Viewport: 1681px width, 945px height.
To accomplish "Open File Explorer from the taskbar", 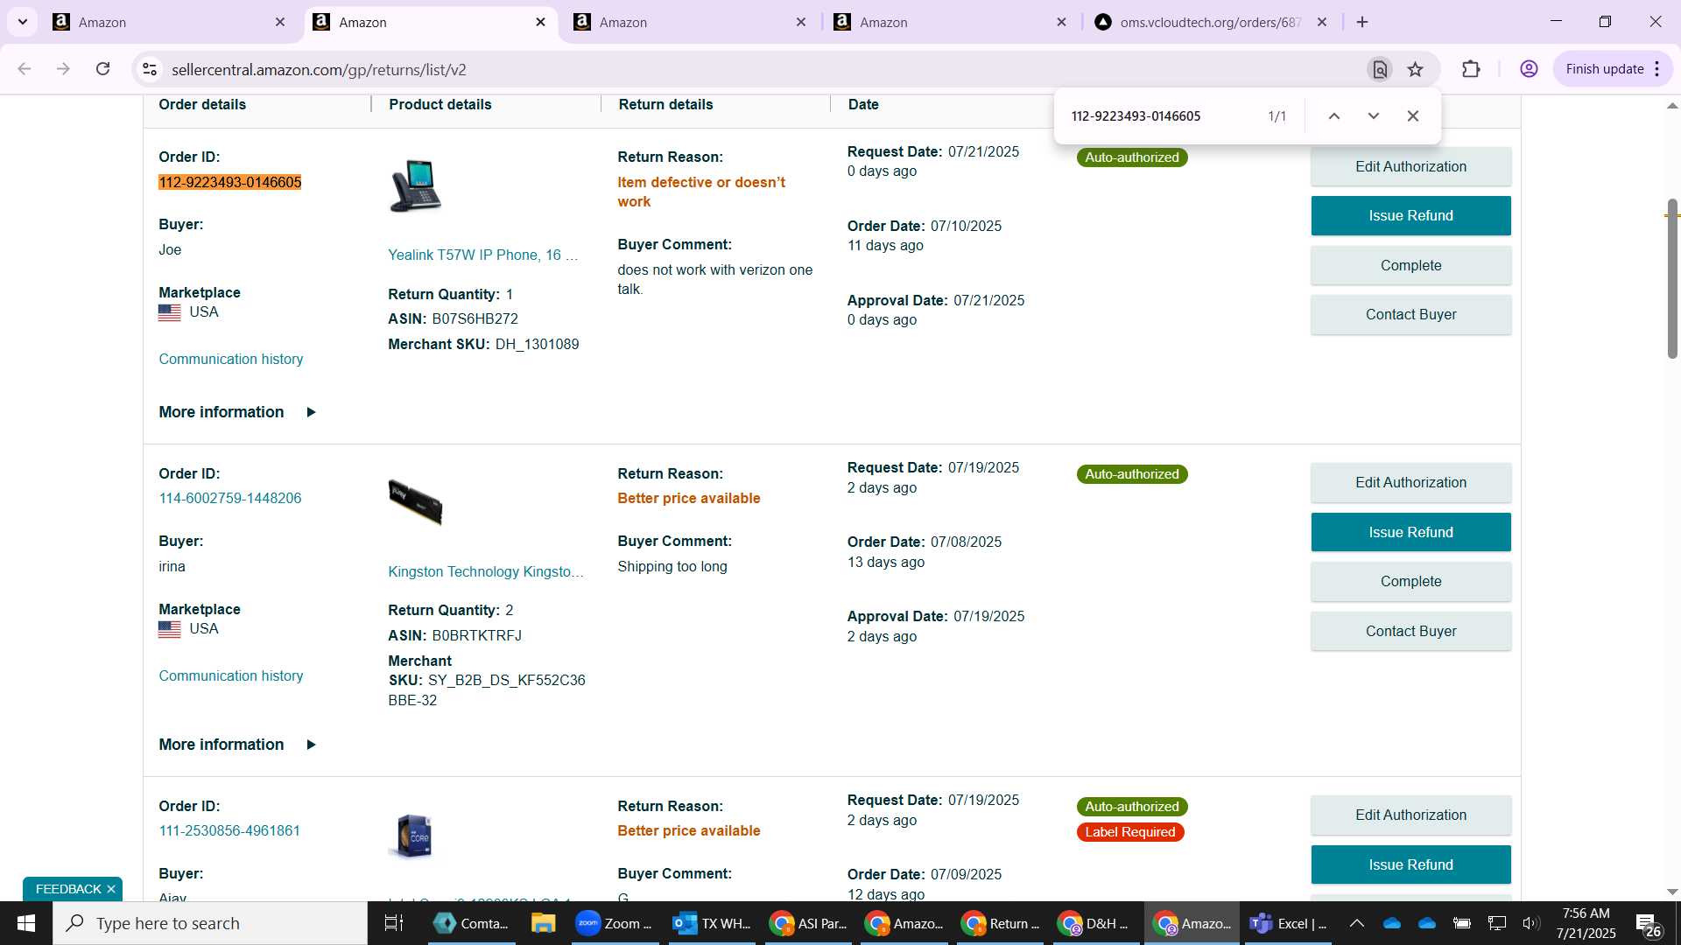I will 543,923.
